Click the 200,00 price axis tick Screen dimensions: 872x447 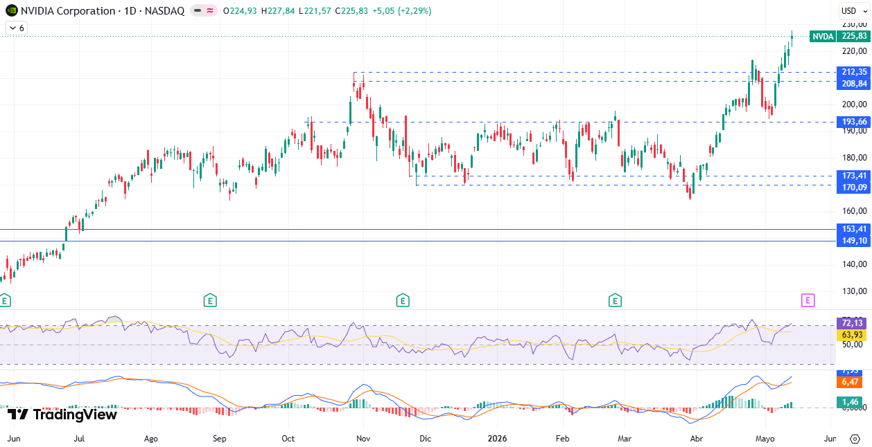coord(854,104)
